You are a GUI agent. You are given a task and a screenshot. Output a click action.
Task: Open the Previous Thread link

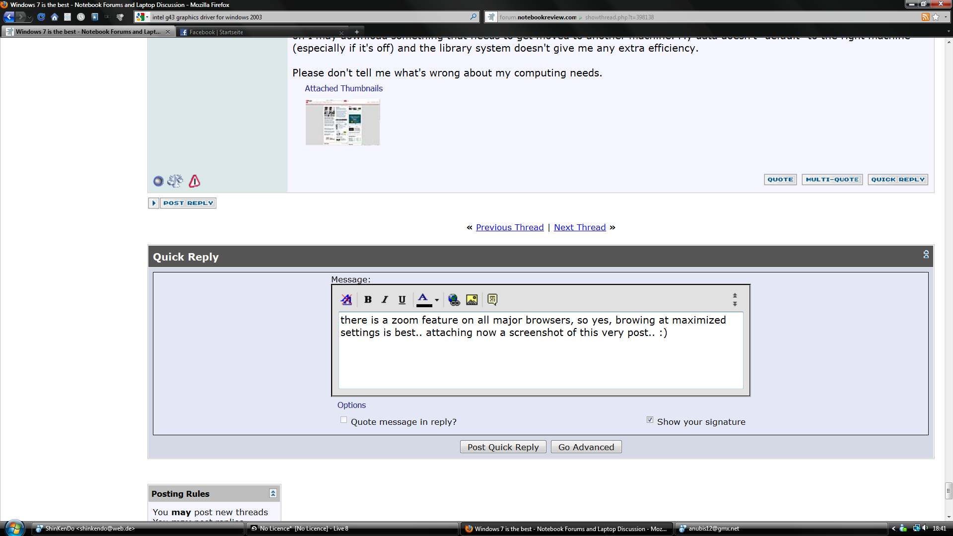(x=510, y=227)
